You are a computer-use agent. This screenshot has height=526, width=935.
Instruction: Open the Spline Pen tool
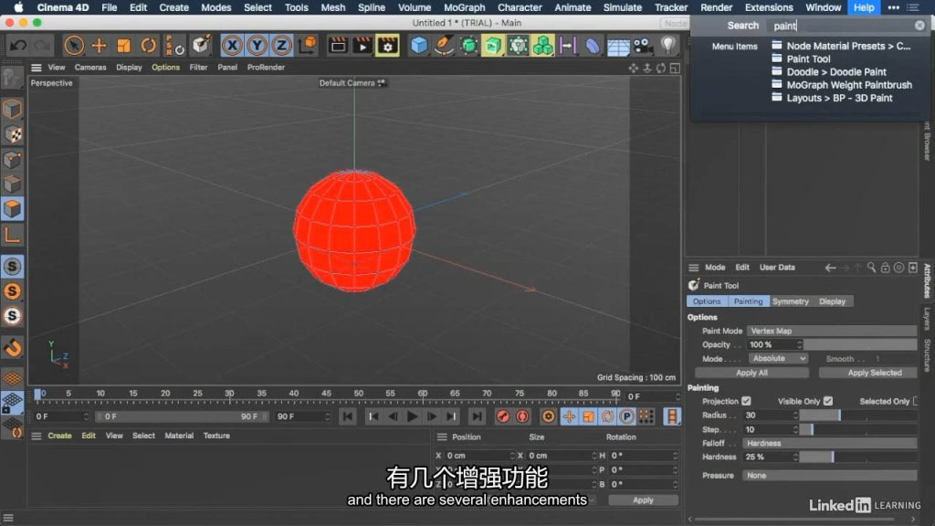pyautogui.click(x=444, y=46)
